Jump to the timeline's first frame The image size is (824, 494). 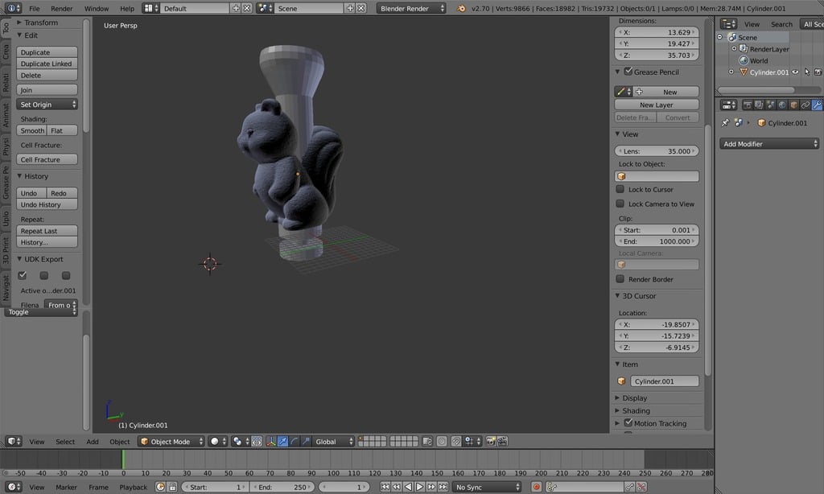385,488
